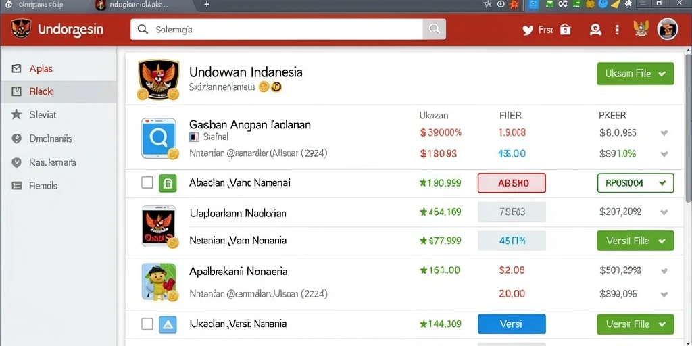The height and width of the screenshot is (346, 692).
Task: Select Rae. lernarta in the sidebar
Action: click(58, 162)
